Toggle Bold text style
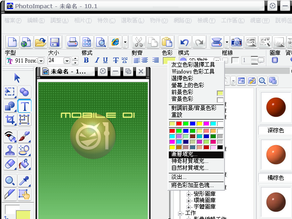Image resolution: width=292 pixels, height=219 pixels. (86, 60)
